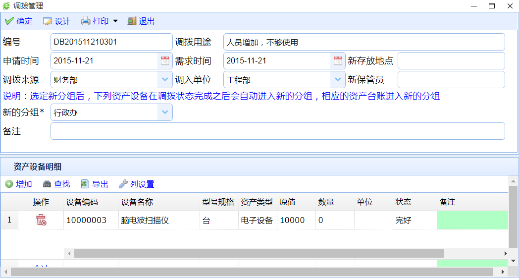Open the 设计 design tool
Viewport: 519px width, 280px height.
coord(48,21)
